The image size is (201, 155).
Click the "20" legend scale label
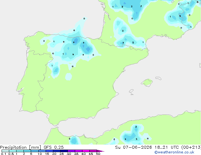click(54, 154)
